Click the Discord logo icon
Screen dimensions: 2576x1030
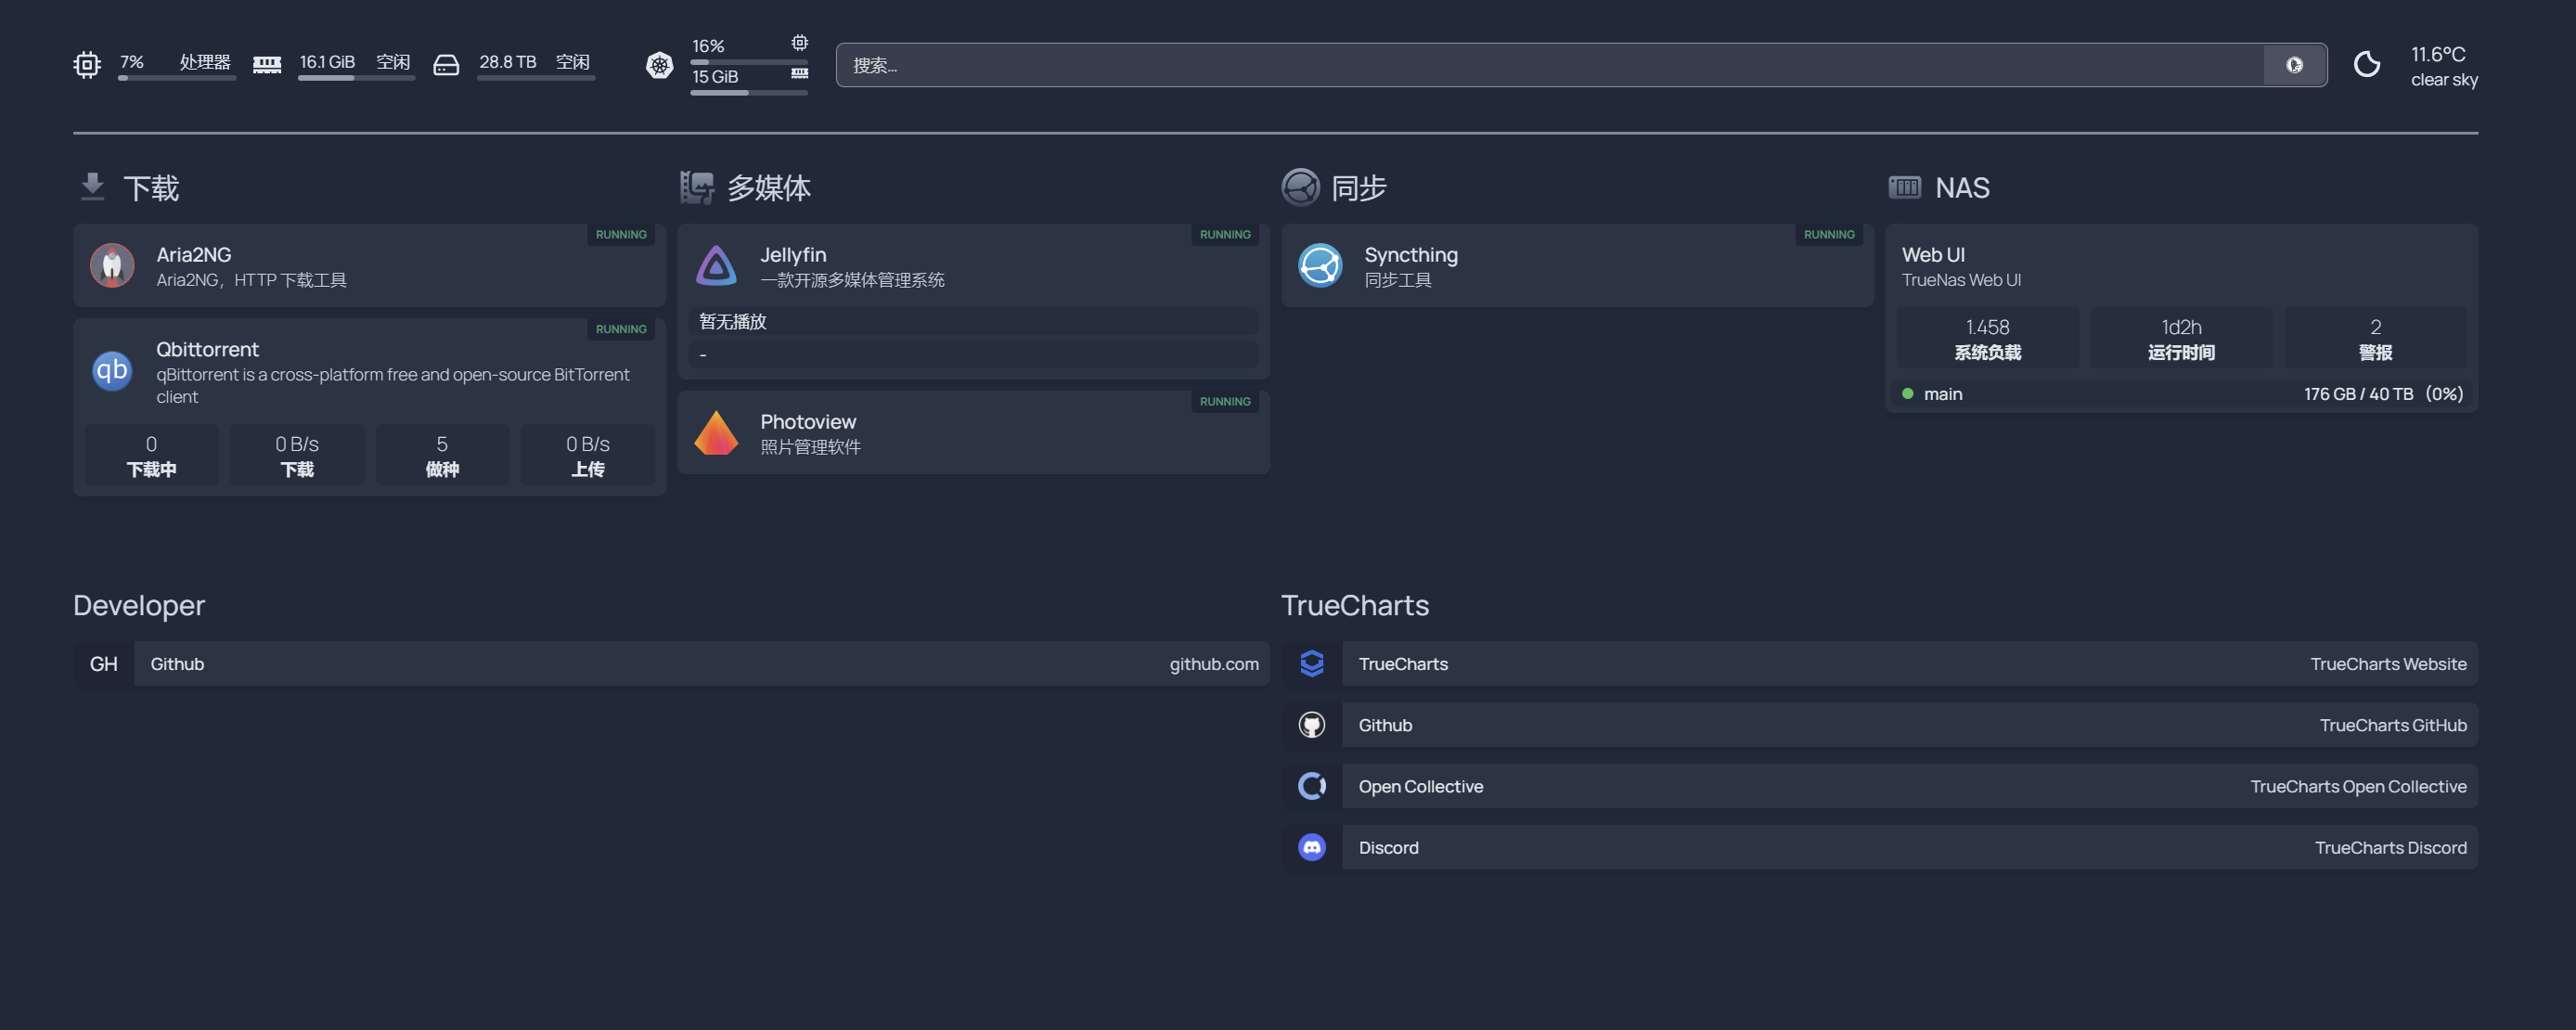coord(1311,848)
